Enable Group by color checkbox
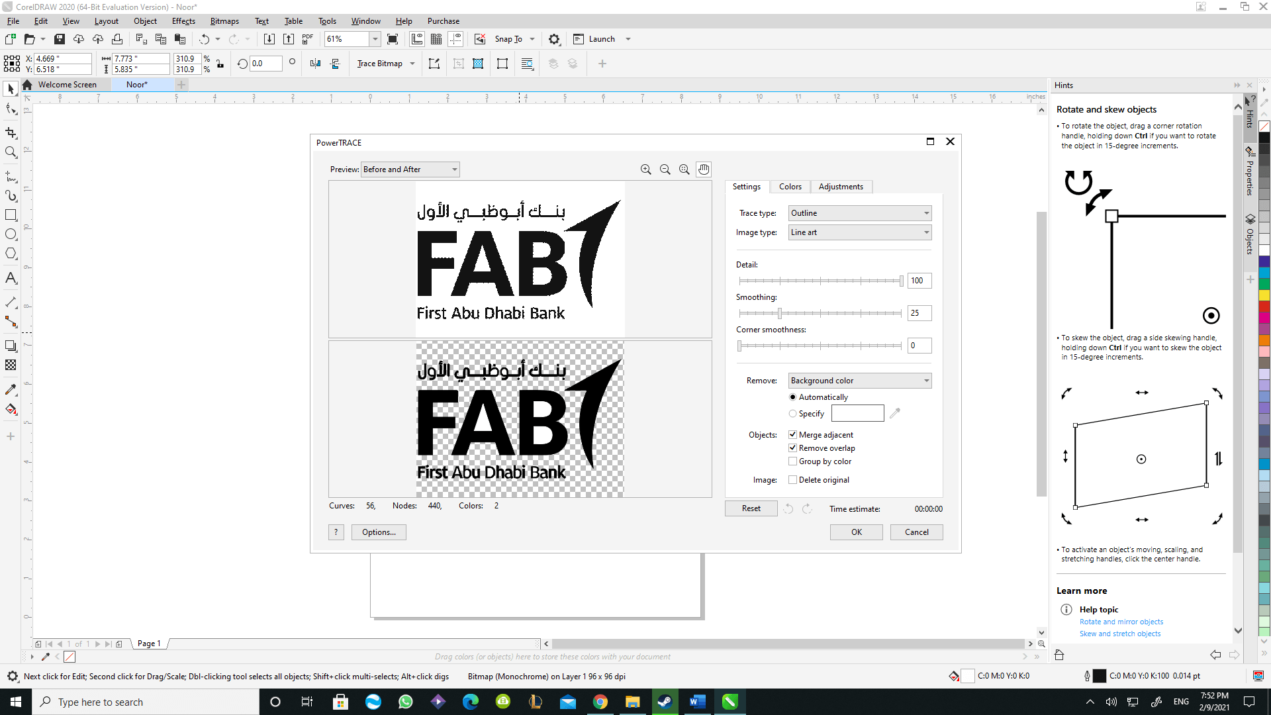1271x715 pixels. 792,461
